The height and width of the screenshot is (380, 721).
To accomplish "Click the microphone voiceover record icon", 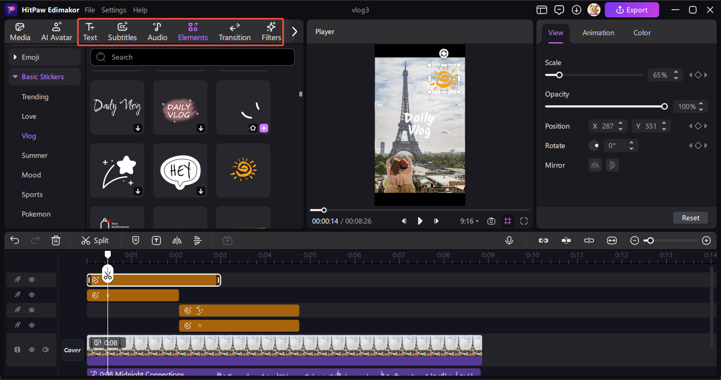I will pos(509,240).
